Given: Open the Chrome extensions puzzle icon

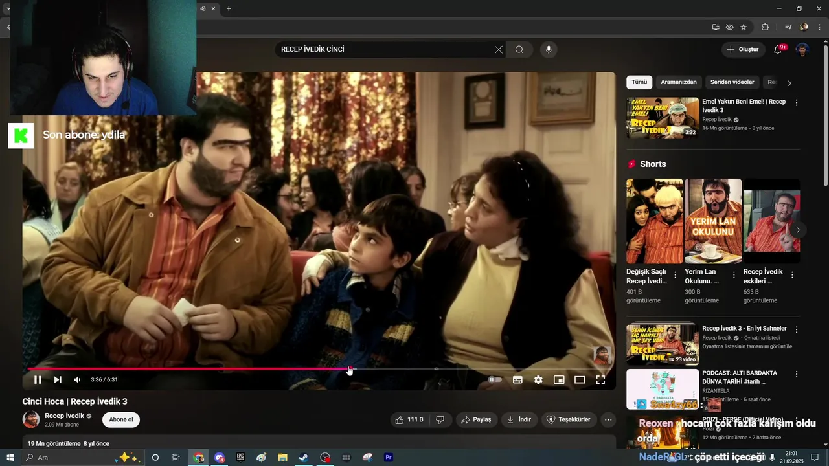Looking at the screenshot, I should 765,27.
